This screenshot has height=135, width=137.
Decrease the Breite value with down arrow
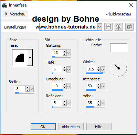pyautogui.click(x=27, y=90)
